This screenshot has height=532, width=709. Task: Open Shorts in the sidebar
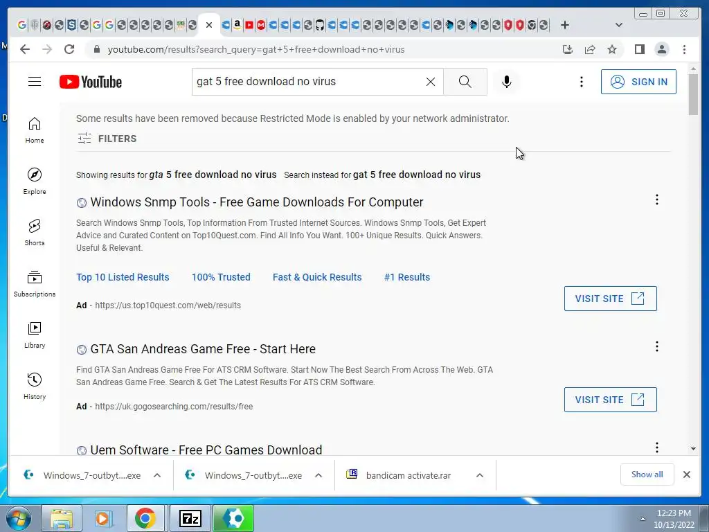click(35, 233)
